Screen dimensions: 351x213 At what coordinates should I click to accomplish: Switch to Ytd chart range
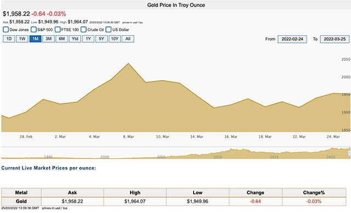point(75,39)
